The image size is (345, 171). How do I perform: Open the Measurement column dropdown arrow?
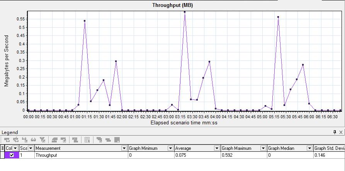[124, 148]
